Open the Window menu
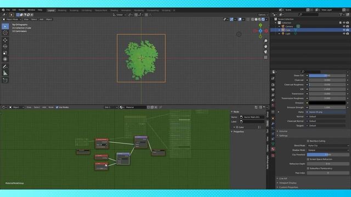Image resolution: width=351 pixels, height=197 pixels. (x=31, y=10)
